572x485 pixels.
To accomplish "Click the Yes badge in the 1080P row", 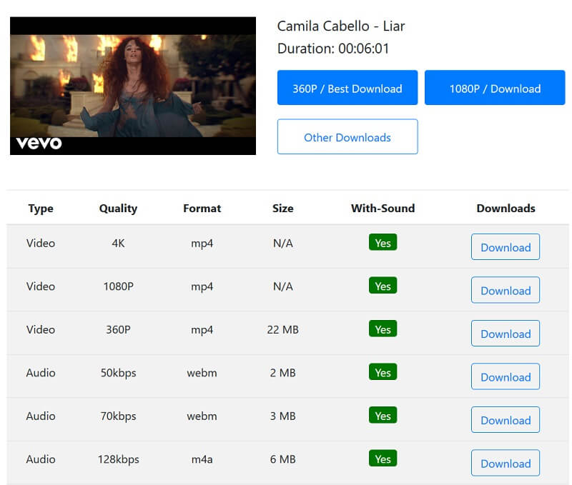I will [x=383, y=286].
